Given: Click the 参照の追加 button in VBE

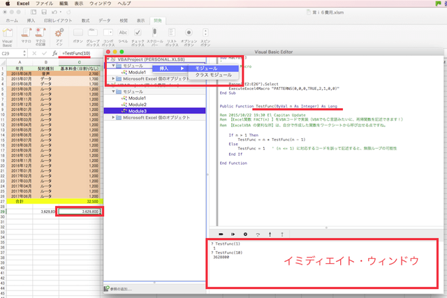Looking at the screenshot, I should (118, 289).
